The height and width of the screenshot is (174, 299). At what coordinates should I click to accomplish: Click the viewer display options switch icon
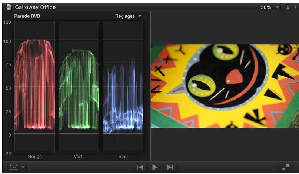pos(288,7)
